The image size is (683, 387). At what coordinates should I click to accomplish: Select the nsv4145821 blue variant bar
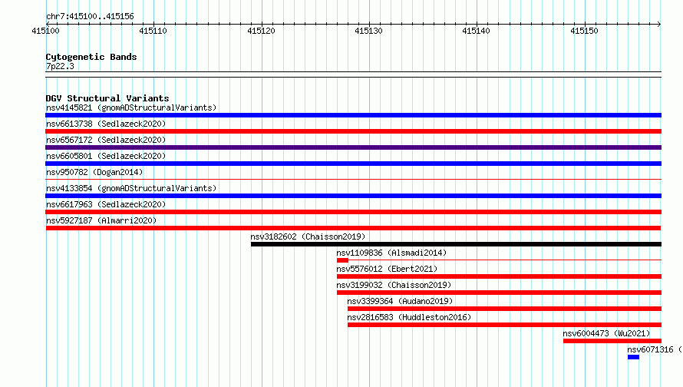[x=353, y=115]
